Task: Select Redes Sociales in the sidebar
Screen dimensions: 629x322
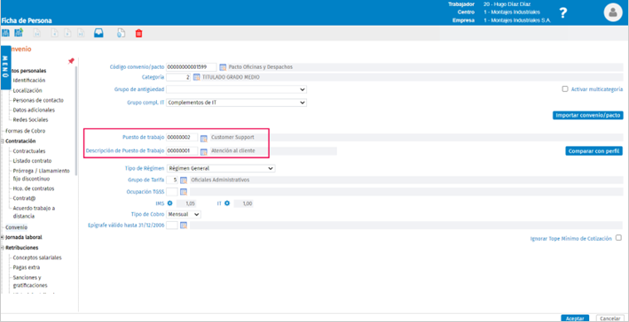Action: pos(30,120)
